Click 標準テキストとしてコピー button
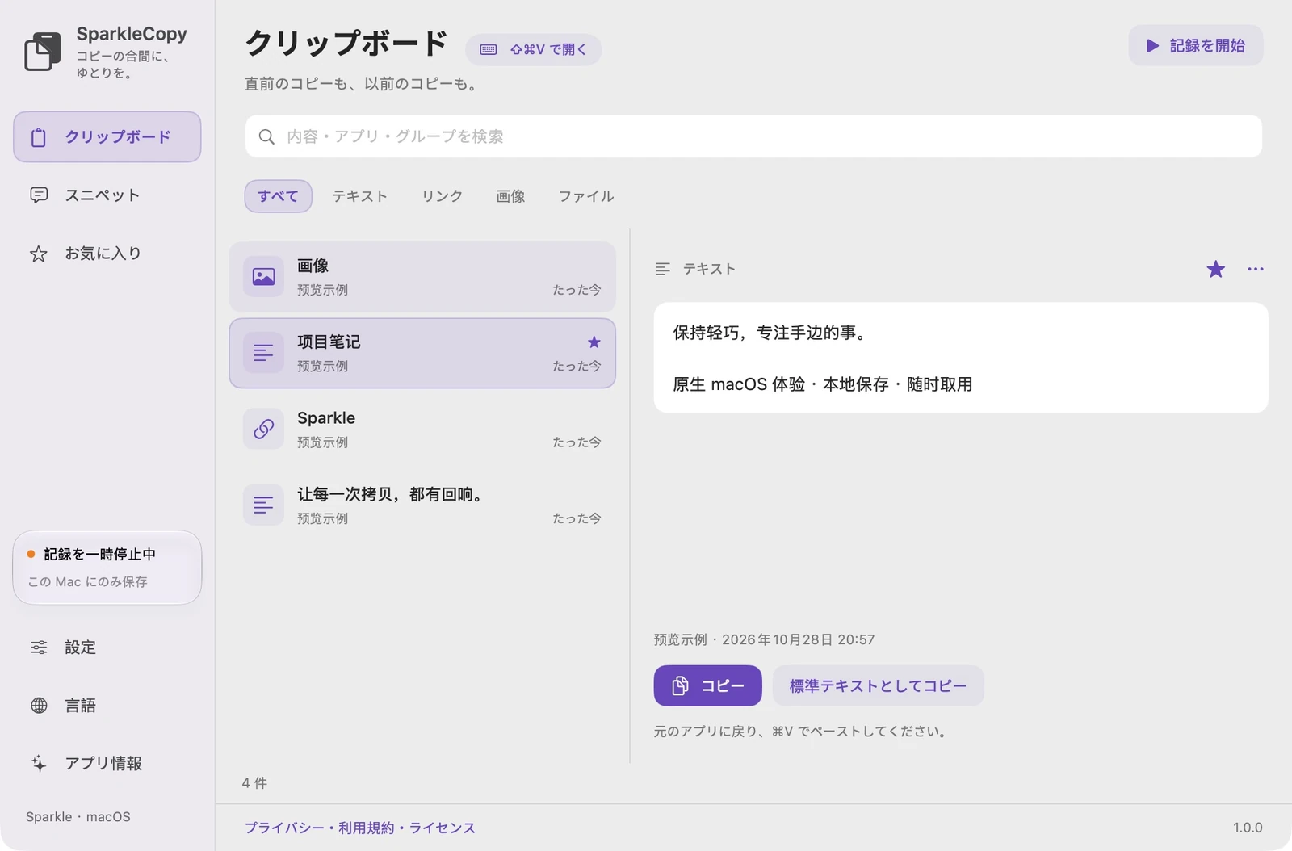Image resolution: width=1292 pixels, height=851 pixels. coord(878,685)
